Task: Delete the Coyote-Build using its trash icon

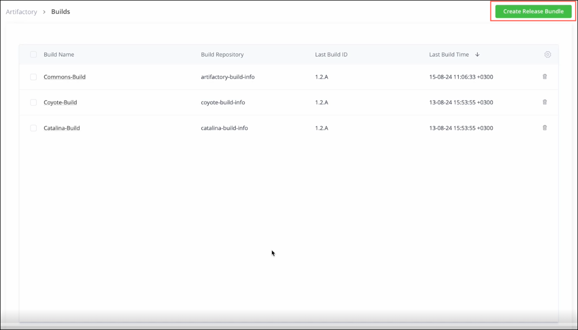Action: pyautogui.click(x=545, y=102)
